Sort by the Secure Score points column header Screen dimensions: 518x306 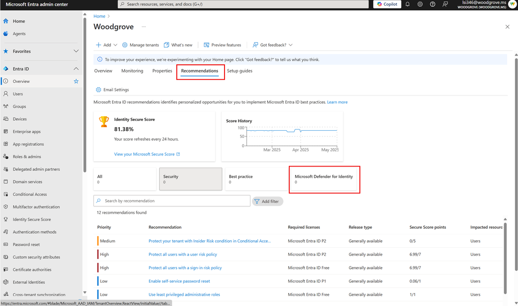[427, 227]
